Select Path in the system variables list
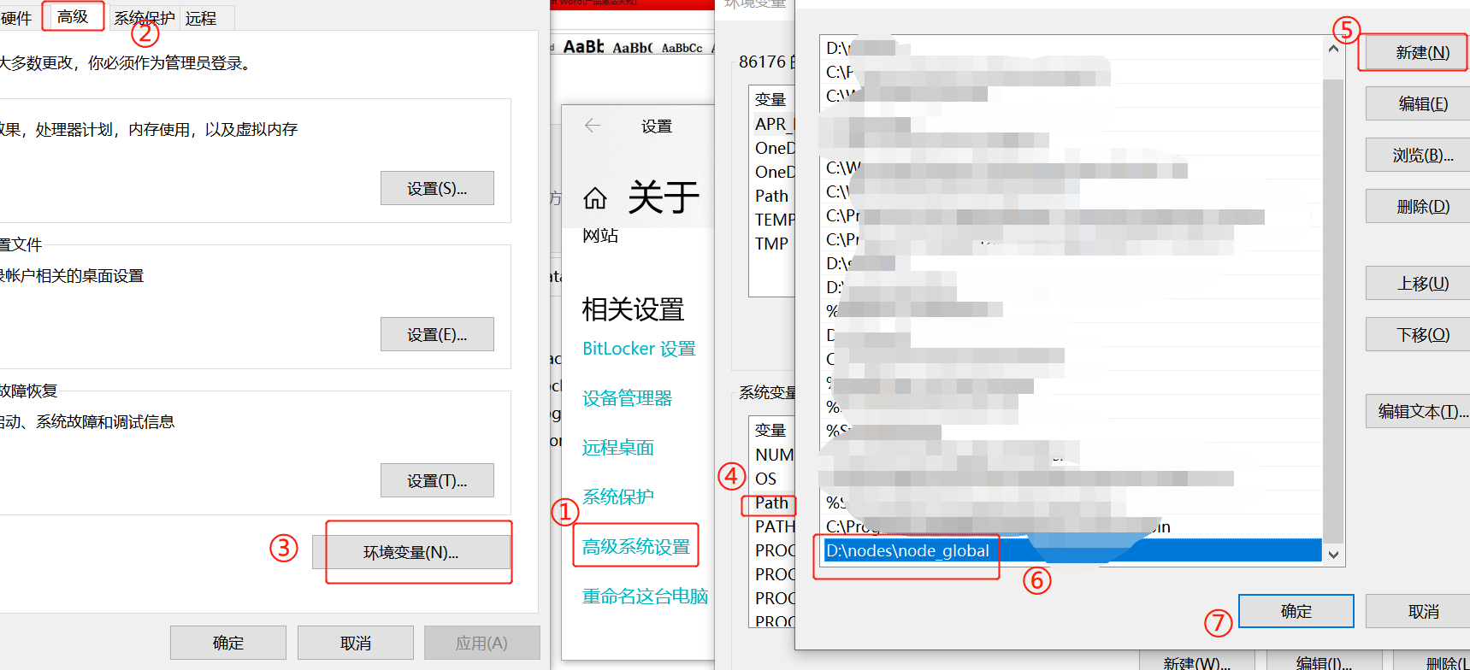 pos(772,502)
